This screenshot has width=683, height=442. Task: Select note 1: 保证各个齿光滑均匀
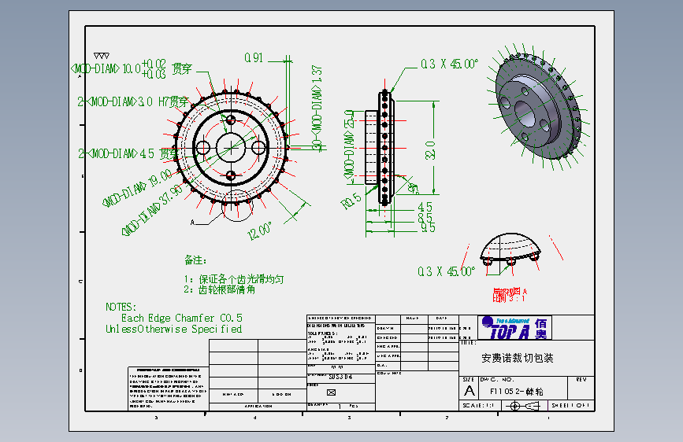point(234,279)
